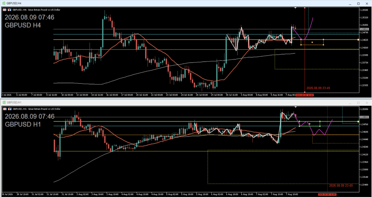Click the 2 Jul 2026 date on the H4 time axis

pyautogui.click(x=7, y=95)
